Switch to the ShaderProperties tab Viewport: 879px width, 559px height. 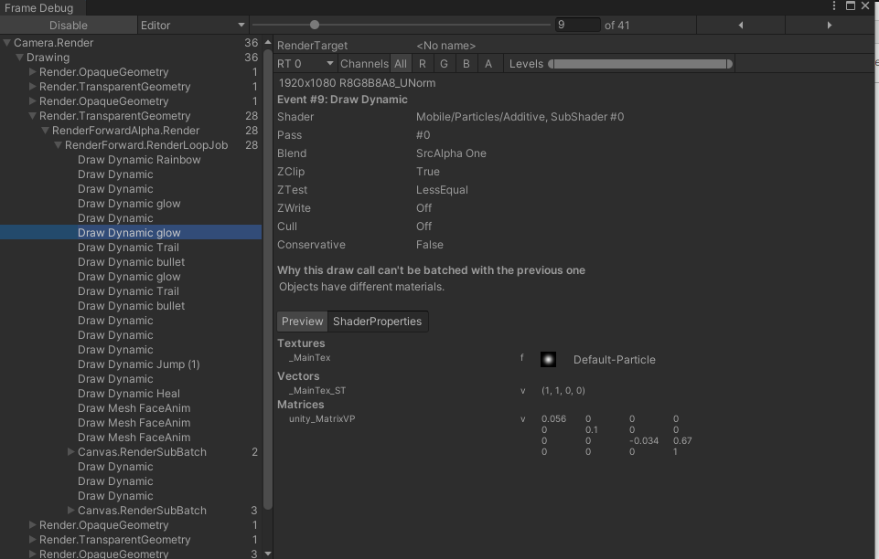pyautogui.click(x=377, y=321)
